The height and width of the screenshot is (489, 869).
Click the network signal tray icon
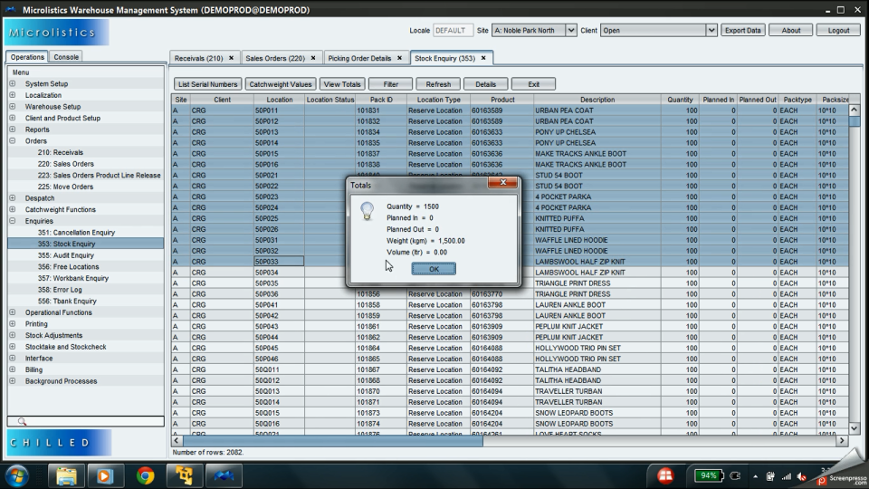click(x=786, y=476)
